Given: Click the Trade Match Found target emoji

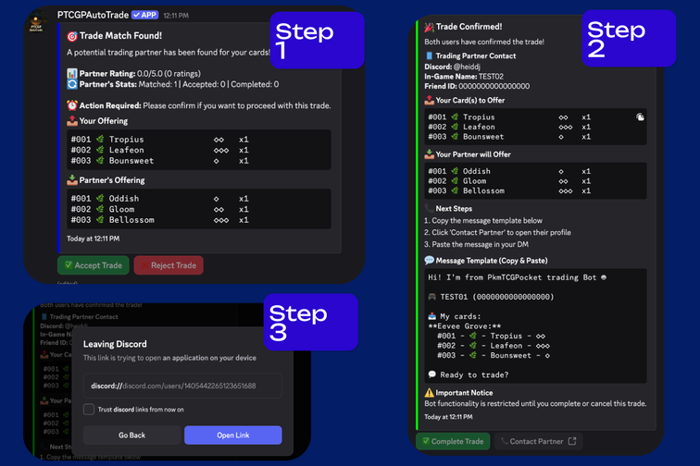Looking at the screenshot, I should pyautogui.click(x=72, y=35).
